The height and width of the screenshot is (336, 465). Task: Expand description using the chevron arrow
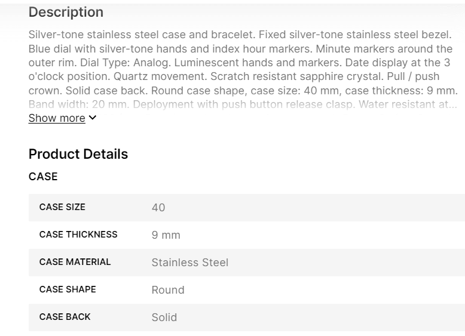(x=92, y=118)
